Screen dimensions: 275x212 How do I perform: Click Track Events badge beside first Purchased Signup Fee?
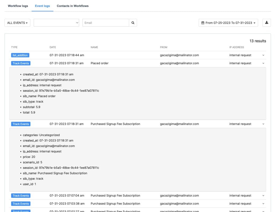pyautogui.click(x=21, y=124)
